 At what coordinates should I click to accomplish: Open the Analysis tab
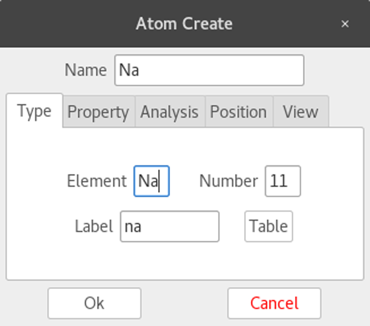click(169, 111)
